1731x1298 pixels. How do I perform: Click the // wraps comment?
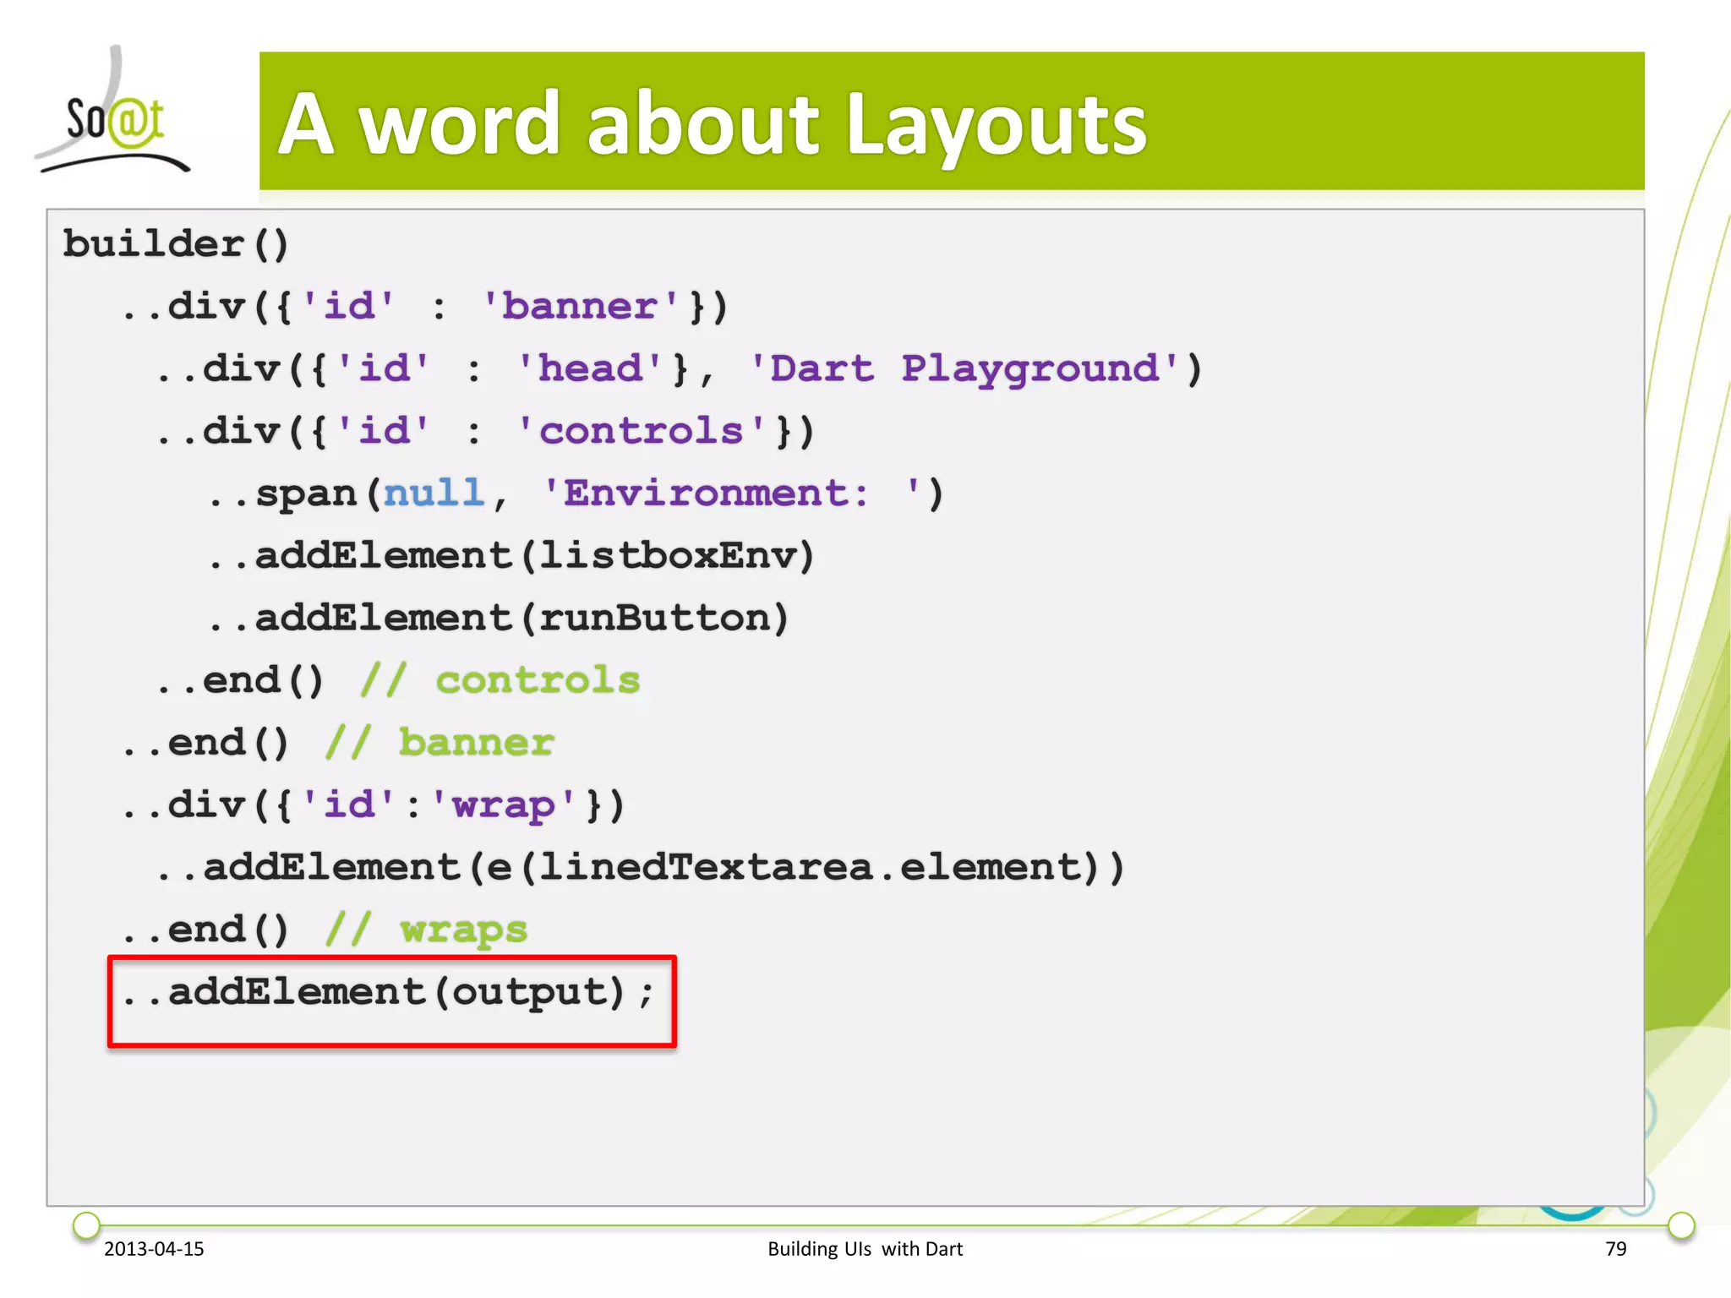pyautogui.click(x=427, y=930)
